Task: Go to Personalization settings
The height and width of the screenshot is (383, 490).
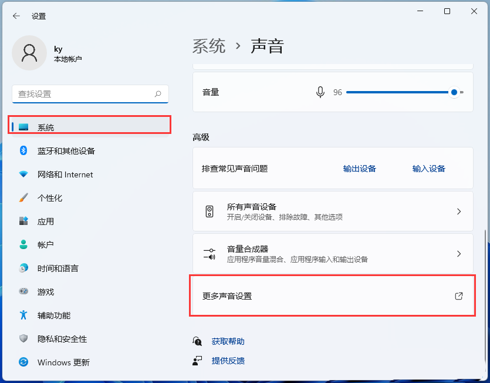Action: [x=49, y=198]
